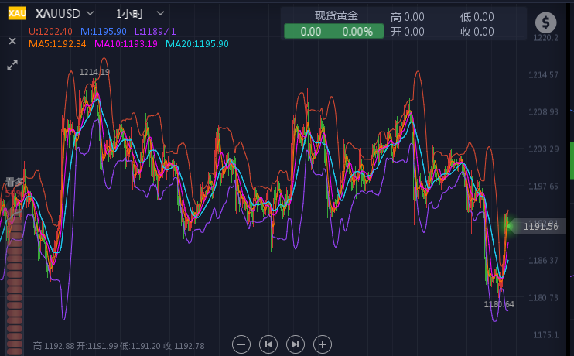Click the MA10 indicator label
This screenshot has width=574, height=356.
(126, 44)
